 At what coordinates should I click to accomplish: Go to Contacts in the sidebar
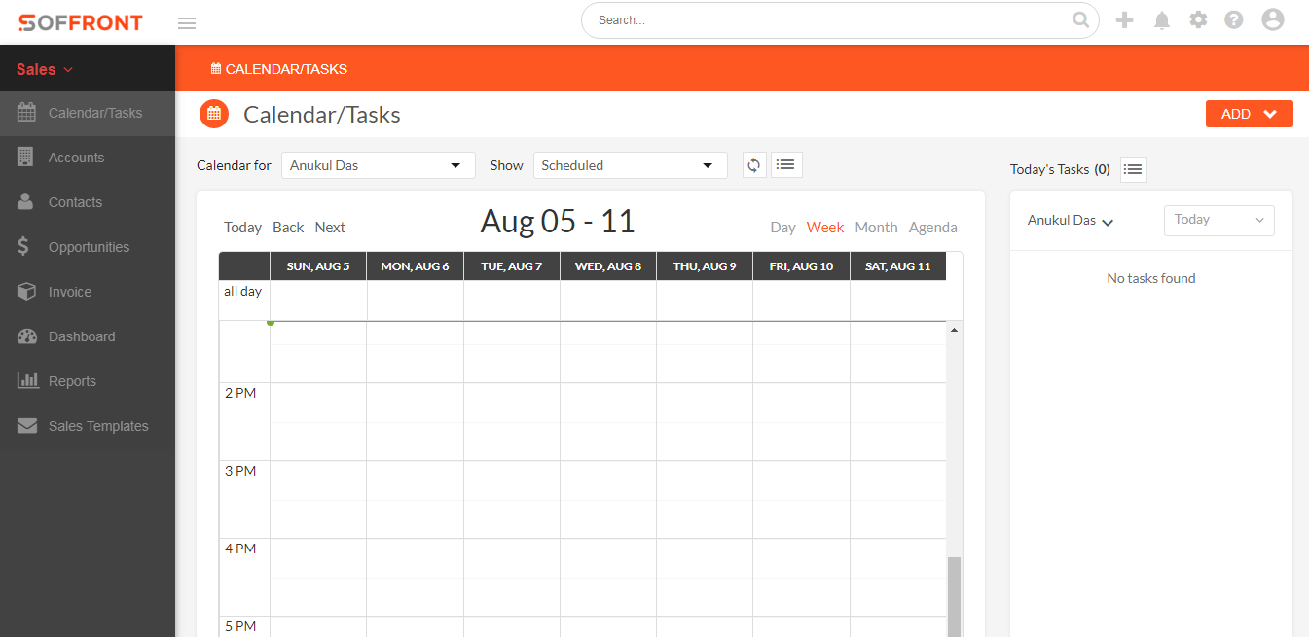click(88, 202)
